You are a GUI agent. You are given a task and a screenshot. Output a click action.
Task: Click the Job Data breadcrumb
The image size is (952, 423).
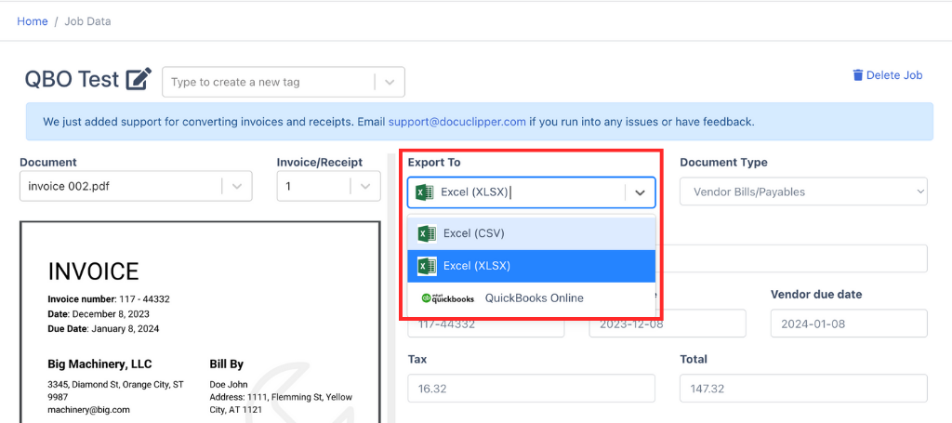click(87, 21)
